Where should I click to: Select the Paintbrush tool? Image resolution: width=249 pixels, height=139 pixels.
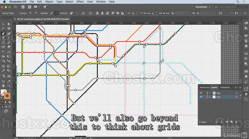pos(9,42)
